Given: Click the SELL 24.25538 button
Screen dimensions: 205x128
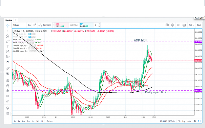Looking at the screenshot, I should 62,25.
